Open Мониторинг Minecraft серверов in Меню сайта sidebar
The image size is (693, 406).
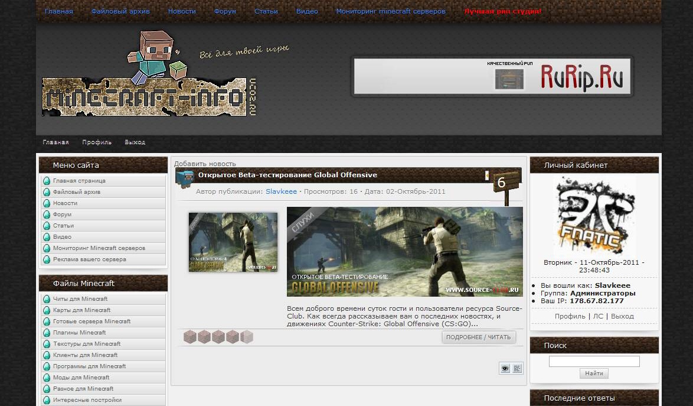pyautogui.click(x=99, y=248)
